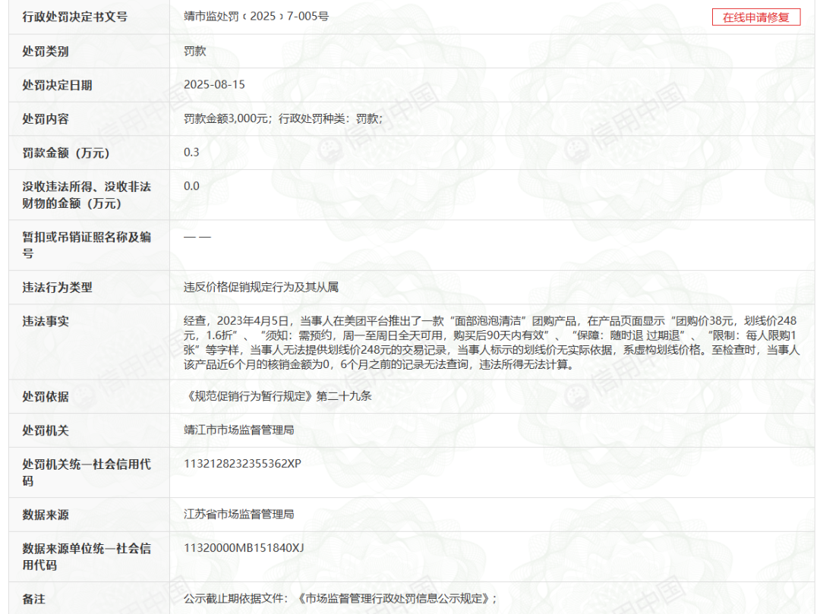The image size is (820, 614).
Task: Click the 违法事实 row label
Action: (x=46, y=321)
